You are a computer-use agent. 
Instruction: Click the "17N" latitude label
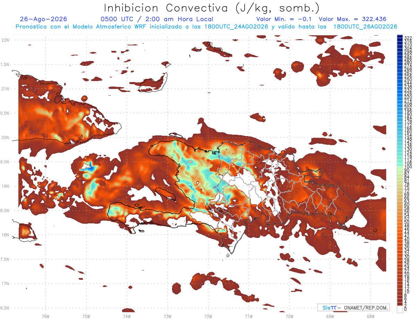point(5,284)
